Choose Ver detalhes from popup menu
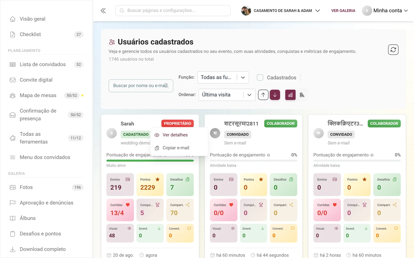Viewport: 414px width, 258px height. (x=179, y=135)
